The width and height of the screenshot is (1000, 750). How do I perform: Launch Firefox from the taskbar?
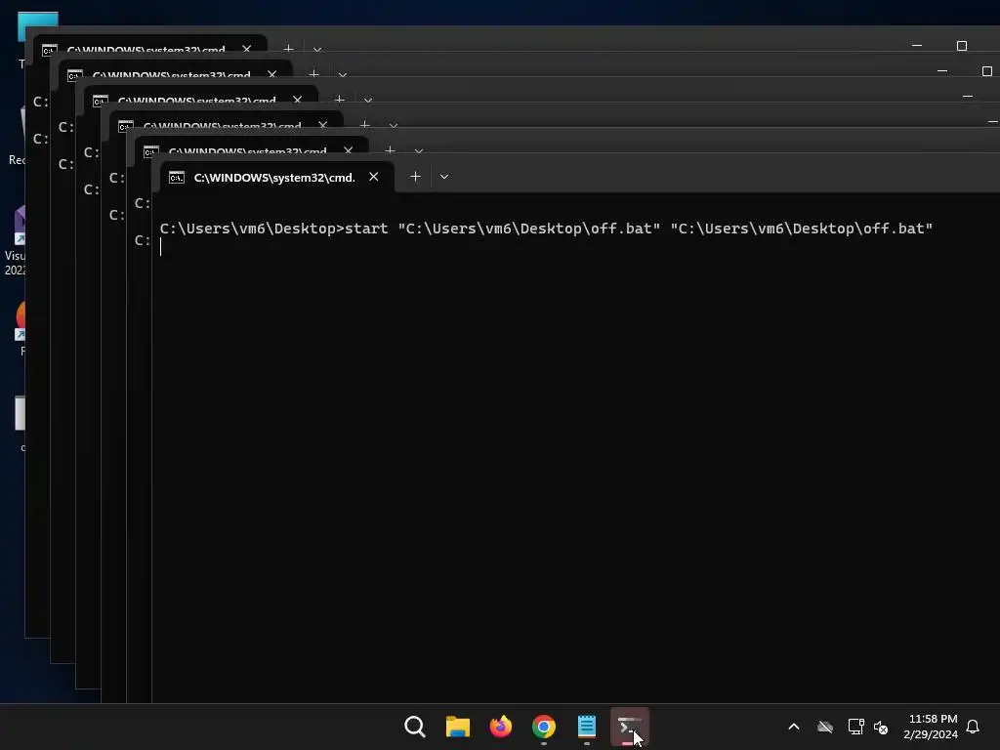click(501, 727)
